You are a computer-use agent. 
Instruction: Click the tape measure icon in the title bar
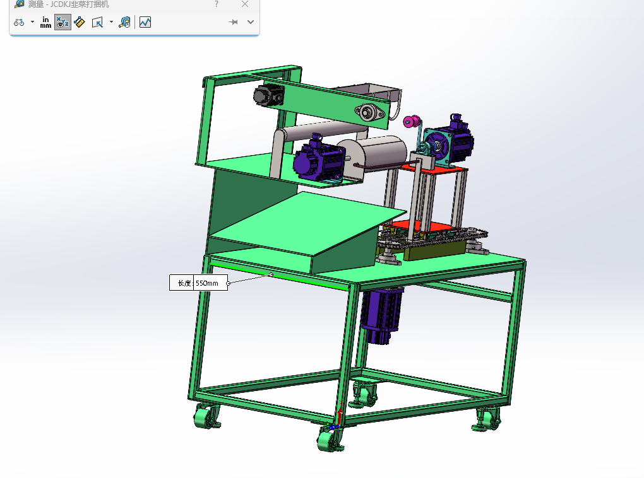19,4
